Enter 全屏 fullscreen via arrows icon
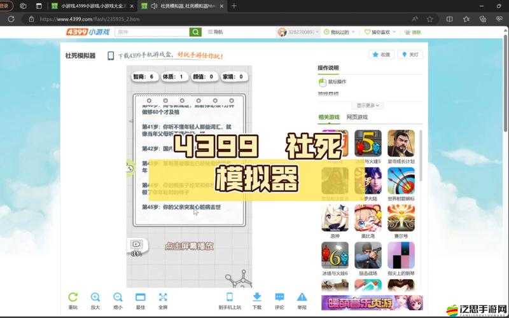 tap(163, 297)
